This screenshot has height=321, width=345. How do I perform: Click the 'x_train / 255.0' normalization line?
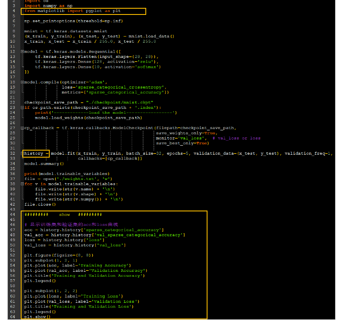coord(90,41)
